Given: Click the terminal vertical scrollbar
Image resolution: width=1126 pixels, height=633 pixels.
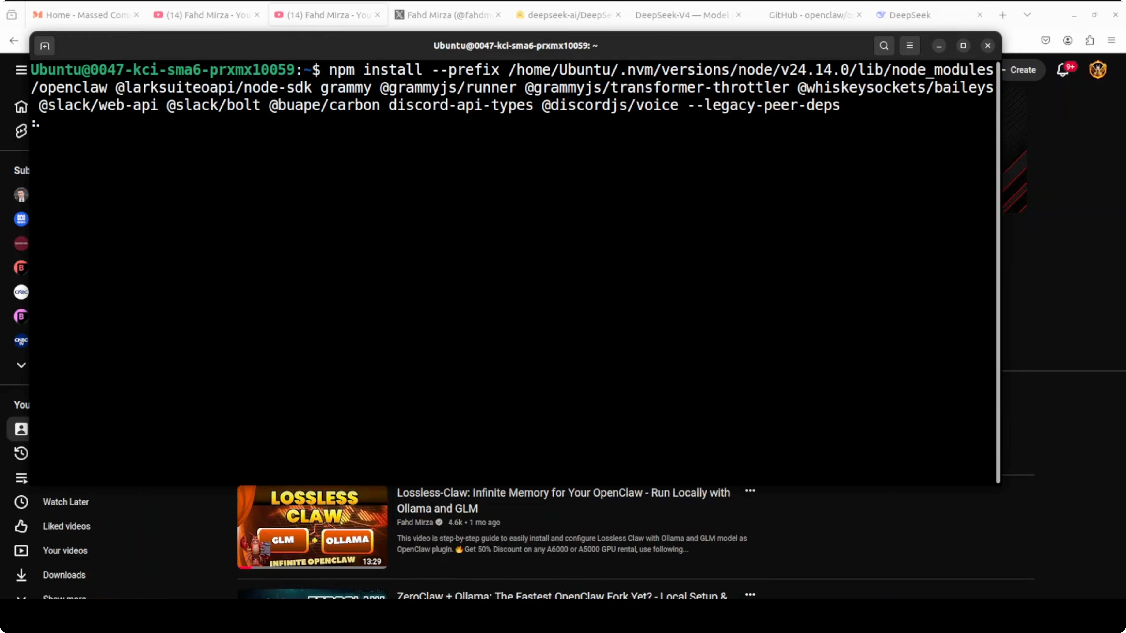Looking at the screenshot, I should coord(998,271).
